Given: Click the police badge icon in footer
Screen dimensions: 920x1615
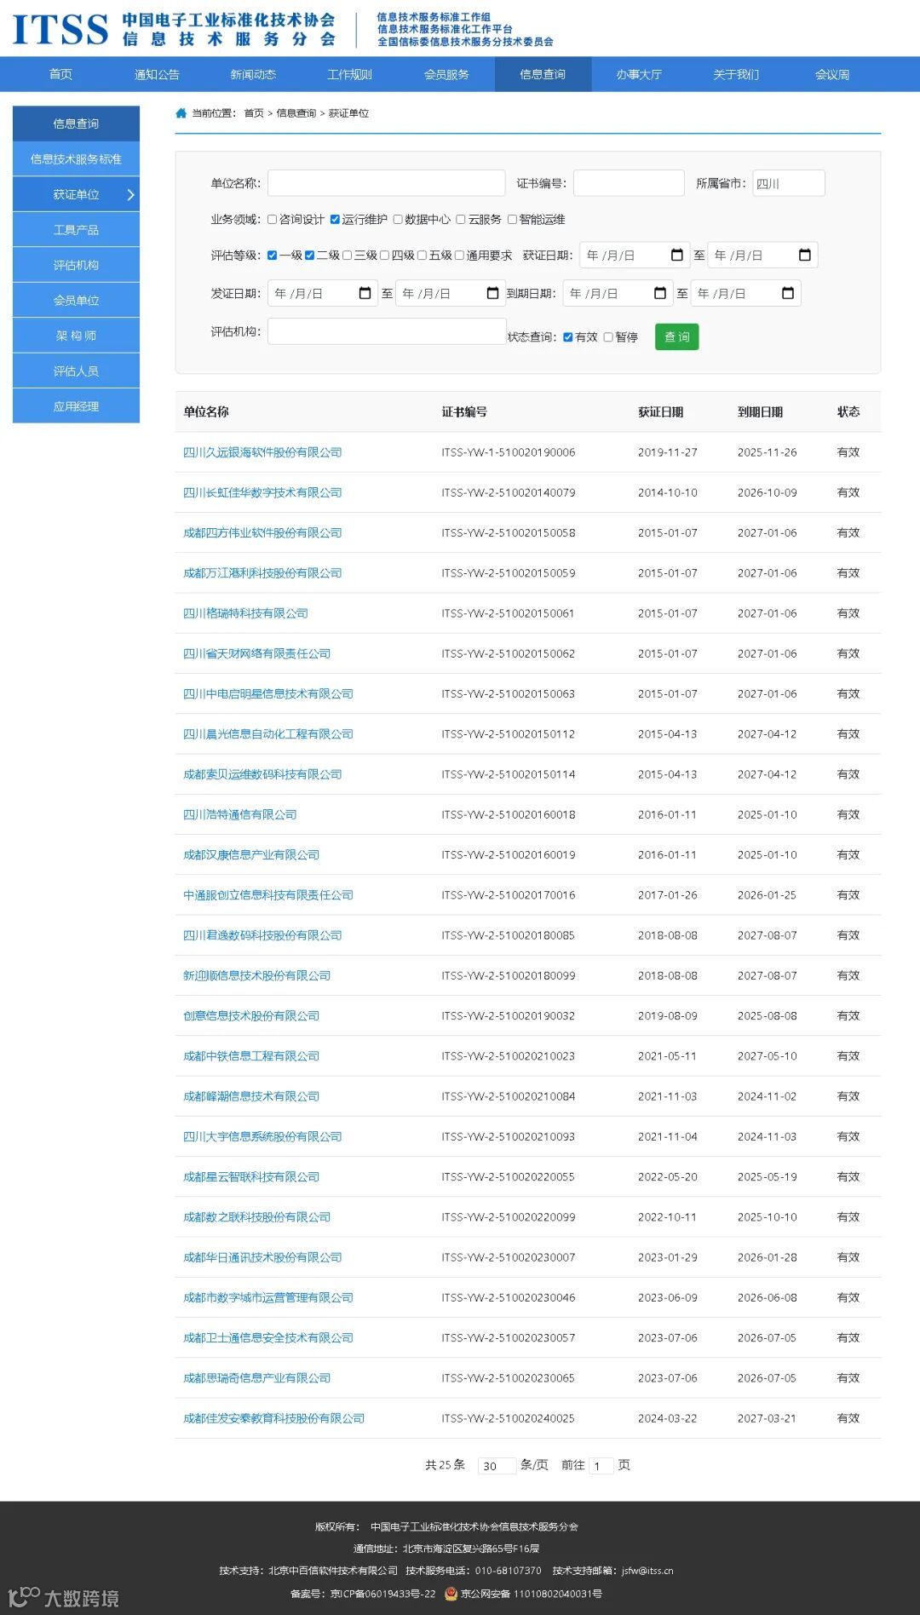Looking at the screenshot, I should (x=451, y=1594).
